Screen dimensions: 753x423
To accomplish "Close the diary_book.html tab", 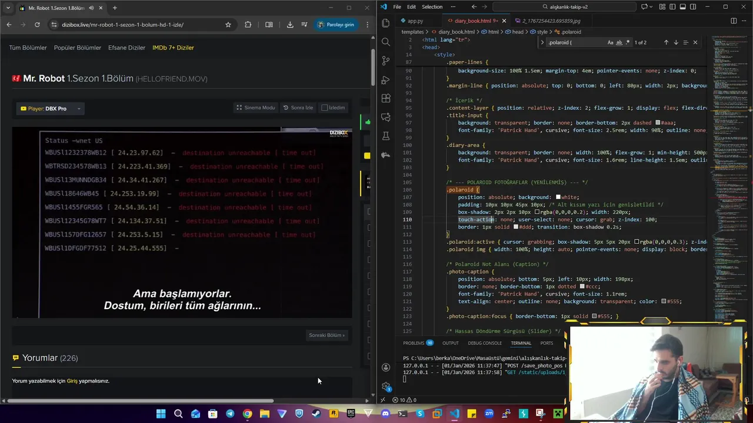I will pos(504,21).
